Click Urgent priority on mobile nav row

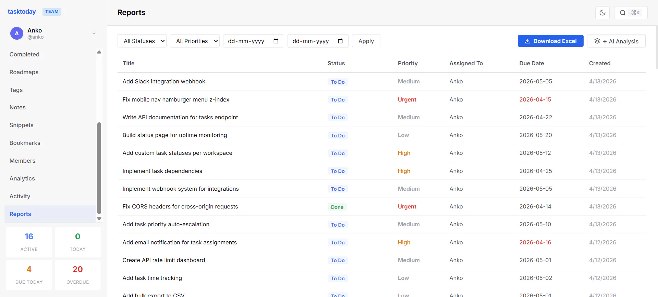[407, 99]
